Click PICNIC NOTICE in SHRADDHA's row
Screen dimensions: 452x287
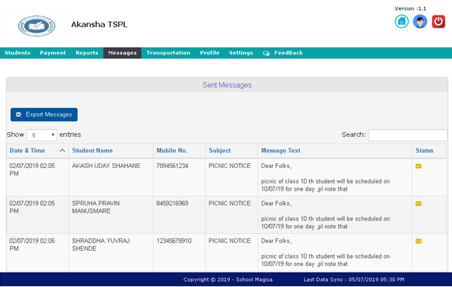click(230, 241)
